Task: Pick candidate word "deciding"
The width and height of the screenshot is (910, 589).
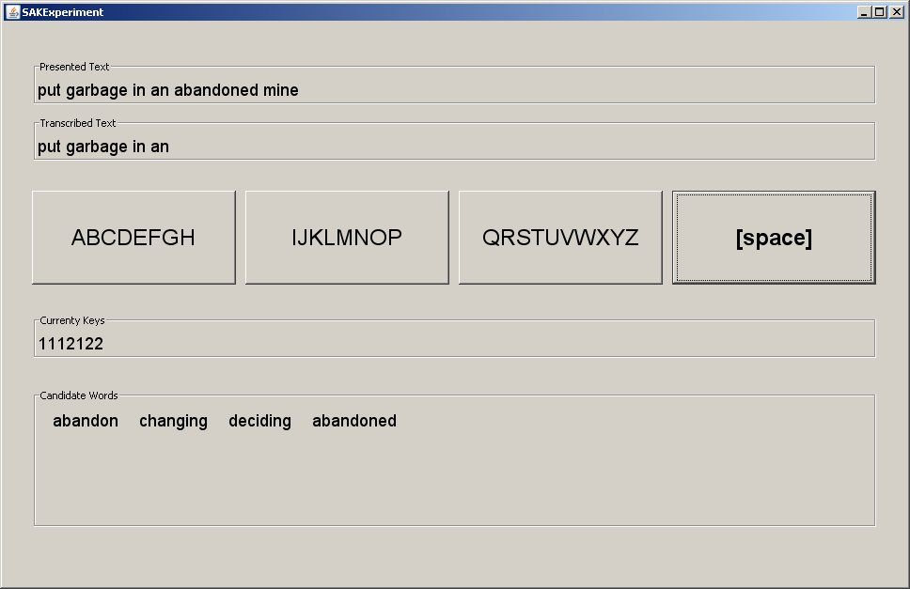Action: [259, 421]
